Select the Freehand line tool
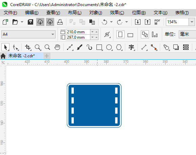 (x=70, y=48)
